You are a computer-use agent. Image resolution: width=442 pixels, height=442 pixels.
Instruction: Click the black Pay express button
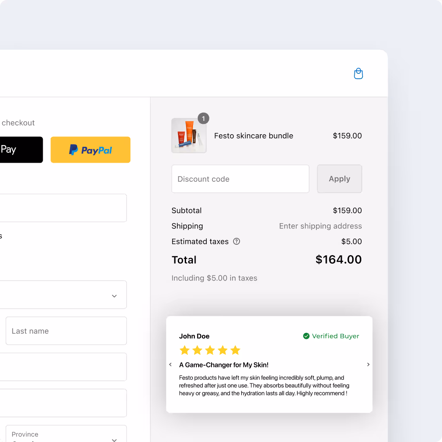click(x=22, y=150)
